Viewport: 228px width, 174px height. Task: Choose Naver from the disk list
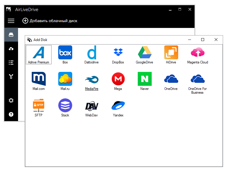(x=144, y=79)
